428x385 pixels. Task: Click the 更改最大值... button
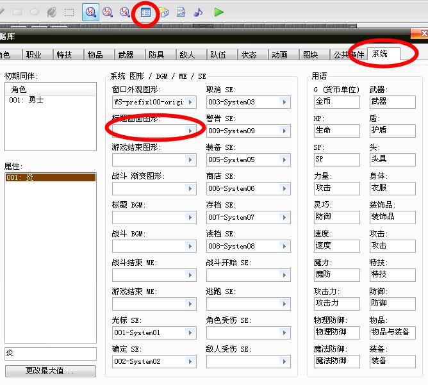pyautogui.click(x=51, y=371)
